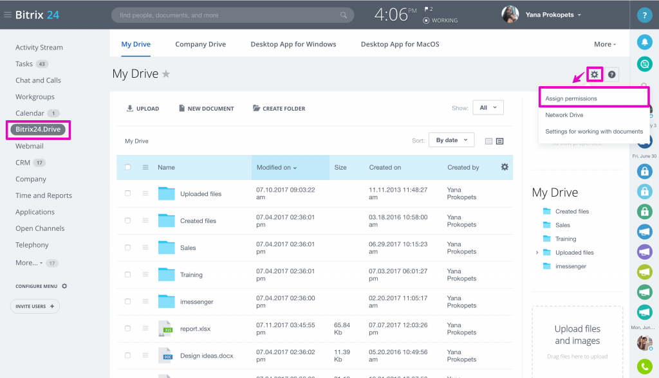Open the hamburger main menu icon
This screenshot has height=378, width=659.
(x=8, y=15)
